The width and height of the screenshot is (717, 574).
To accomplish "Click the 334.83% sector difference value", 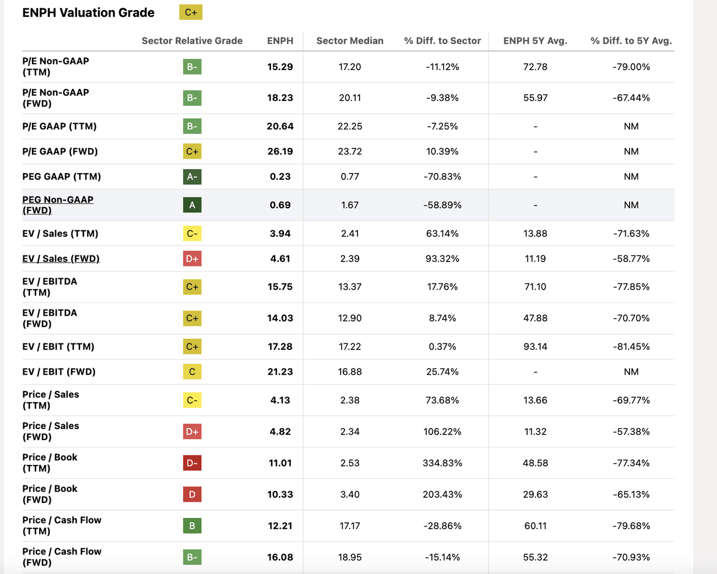I will [443, 463].
